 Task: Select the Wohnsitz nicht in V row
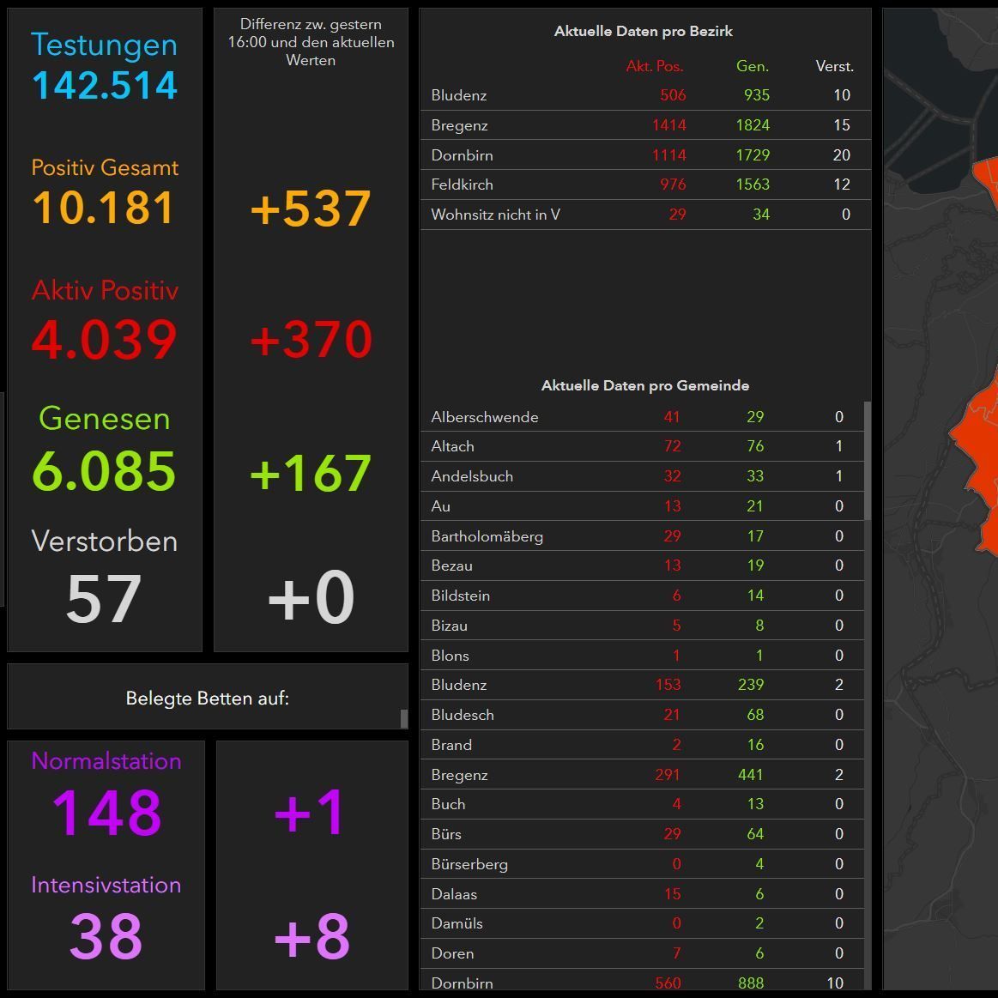(x=644, y=215)
